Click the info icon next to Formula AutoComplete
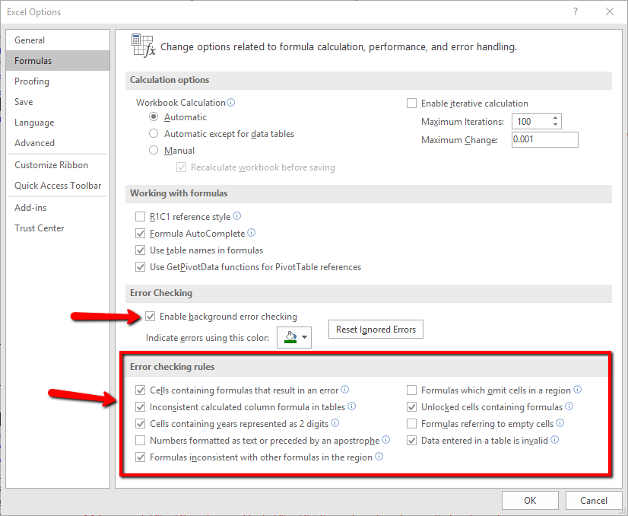This screenshot has width=628, height=516. (x=251, y=233)
